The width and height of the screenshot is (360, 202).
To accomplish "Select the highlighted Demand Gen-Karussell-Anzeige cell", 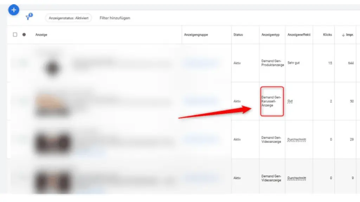I will pos(271,101).
